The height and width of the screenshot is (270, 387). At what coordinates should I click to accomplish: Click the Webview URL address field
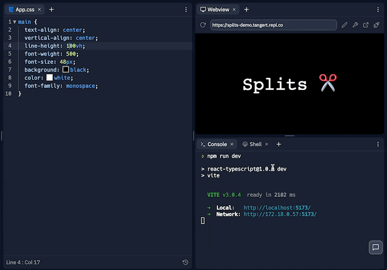pyautogui.click(x=273, y=25)
